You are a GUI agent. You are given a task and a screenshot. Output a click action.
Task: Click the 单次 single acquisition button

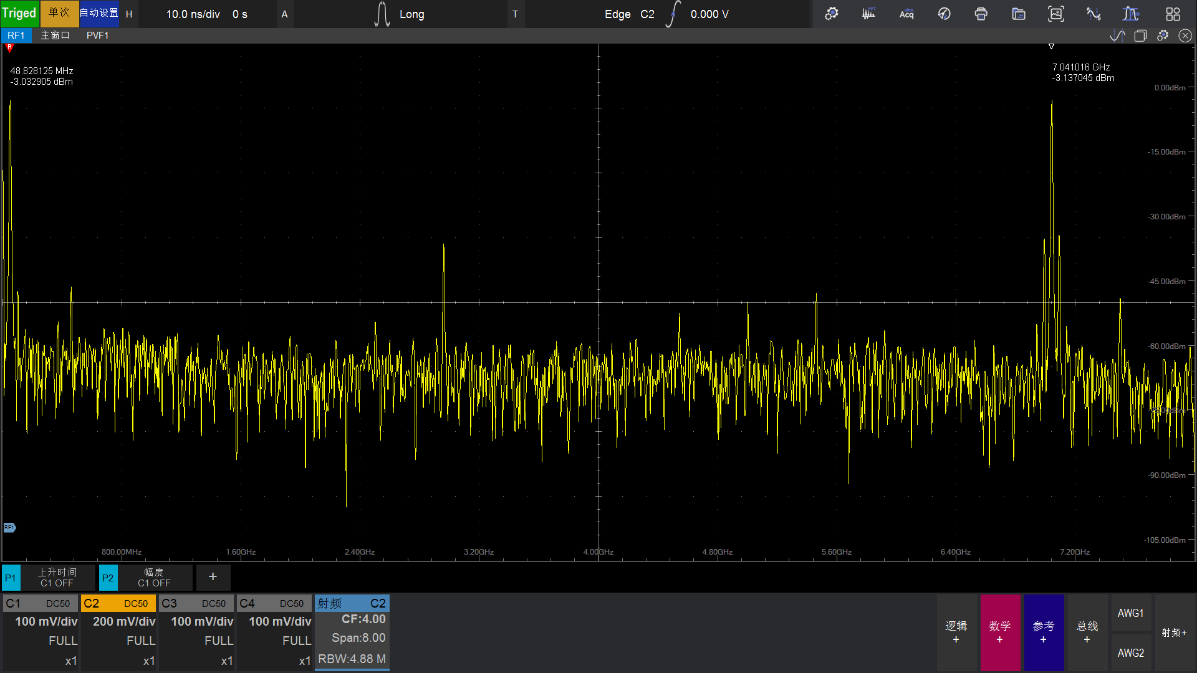click(59, 14)
